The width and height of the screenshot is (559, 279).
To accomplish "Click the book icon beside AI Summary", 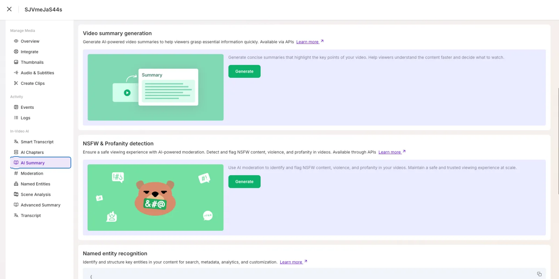I will [x=16, y=163].
